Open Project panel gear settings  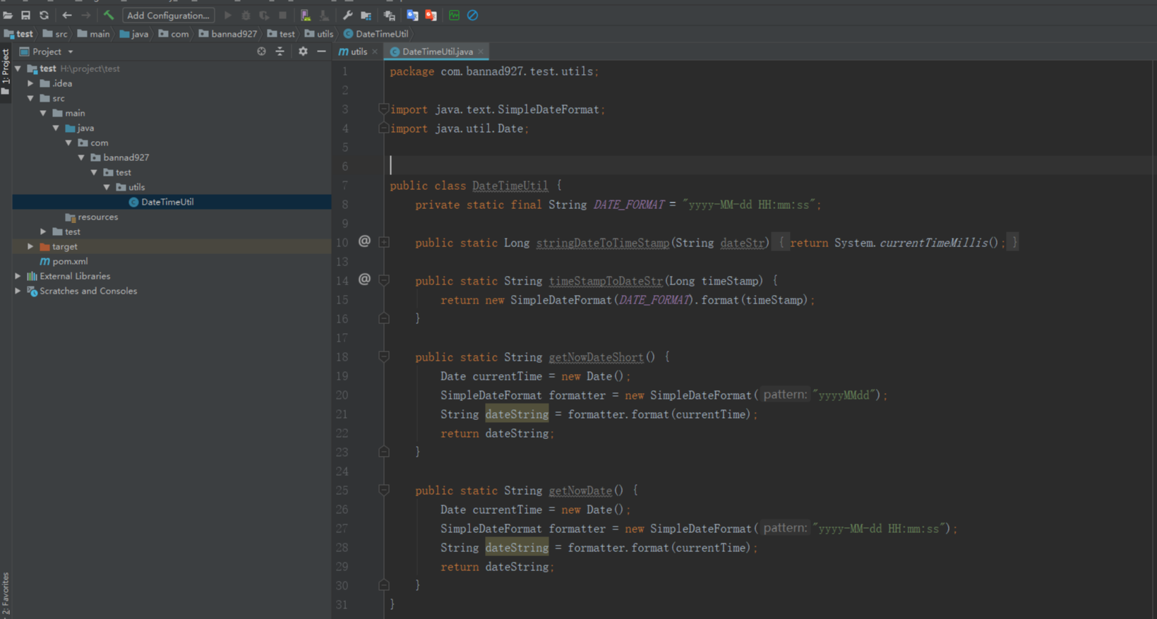[x=303, y=52]
